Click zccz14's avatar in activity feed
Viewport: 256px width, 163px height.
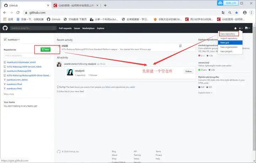coord(59,64)
